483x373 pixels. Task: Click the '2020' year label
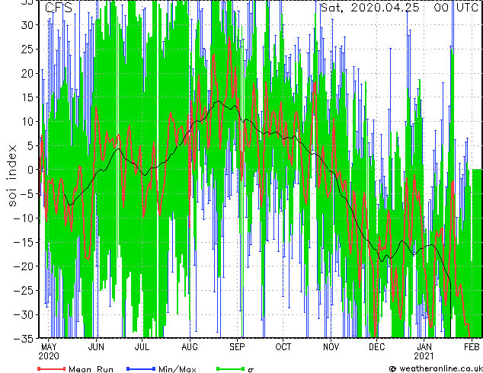coord(49,356)
